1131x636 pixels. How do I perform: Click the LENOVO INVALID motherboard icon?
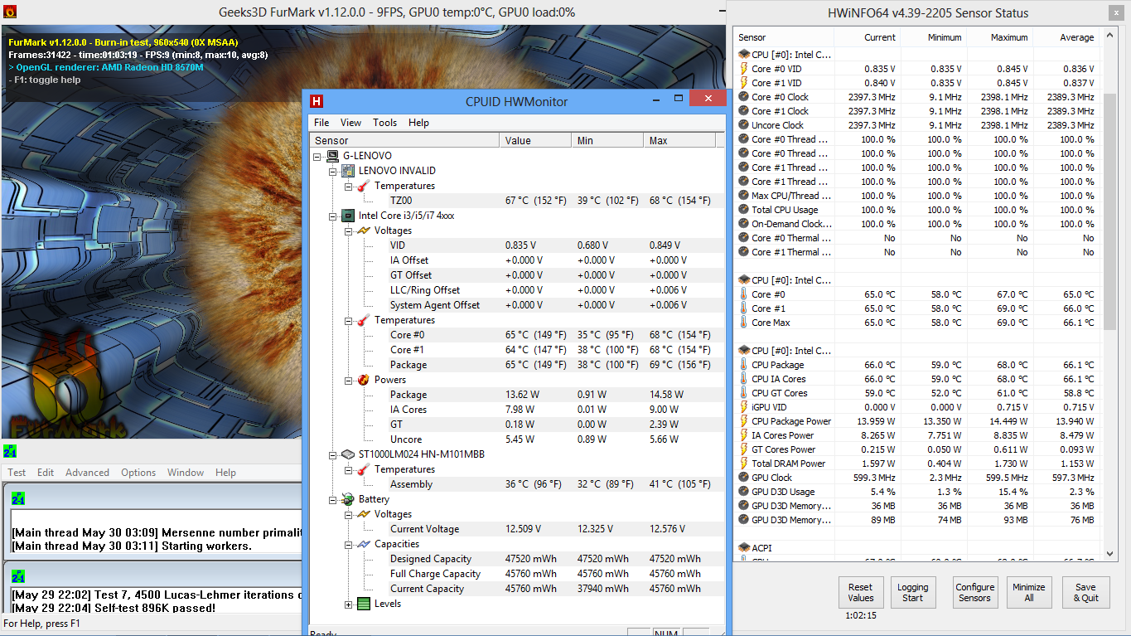[x=348, y=171]
